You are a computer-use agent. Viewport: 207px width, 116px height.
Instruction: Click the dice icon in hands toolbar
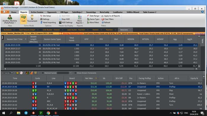tap(21, 73)
